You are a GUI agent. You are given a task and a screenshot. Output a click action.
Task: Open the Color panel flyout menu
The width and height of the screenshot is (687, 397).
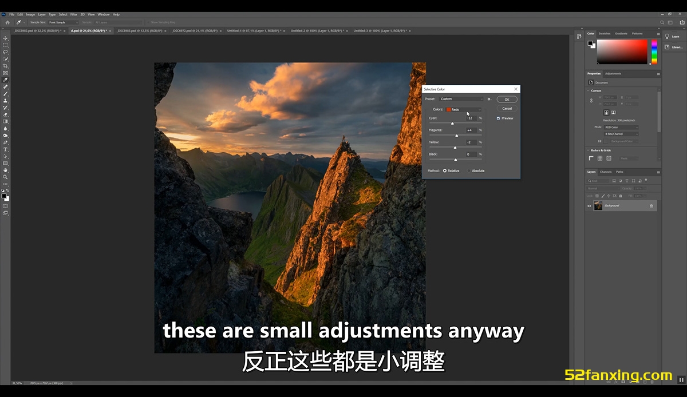[658, 34]
